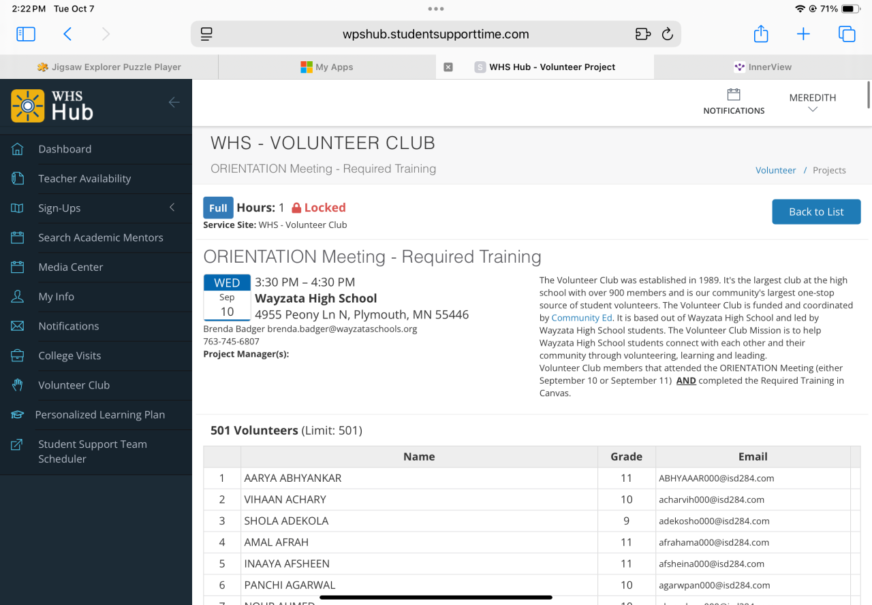Open the MEREDITH user dropdown
Viewport: 872px width, 605px height.
click(812, 103)
